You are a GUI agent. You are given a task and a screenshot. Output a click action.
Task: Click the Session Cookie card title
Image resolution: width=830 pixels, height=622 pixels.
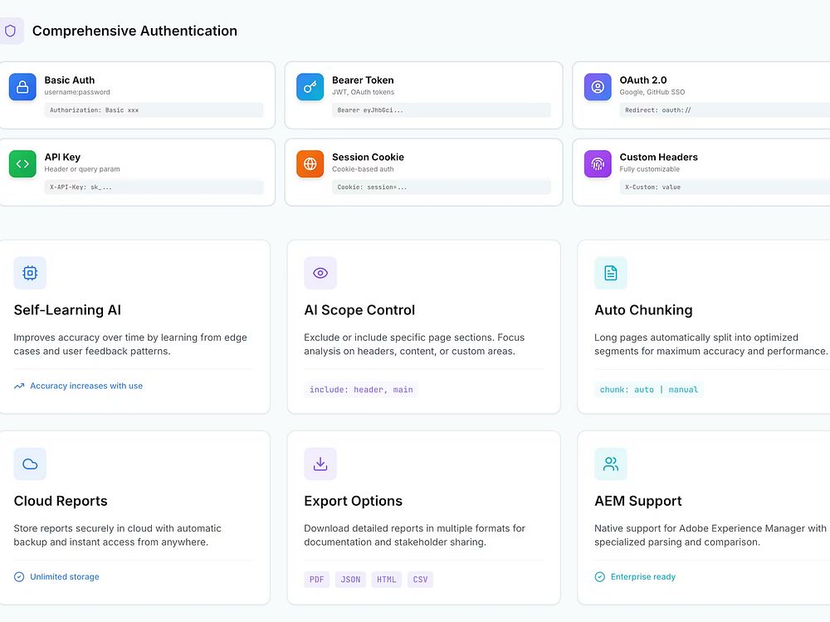[368, 157]
